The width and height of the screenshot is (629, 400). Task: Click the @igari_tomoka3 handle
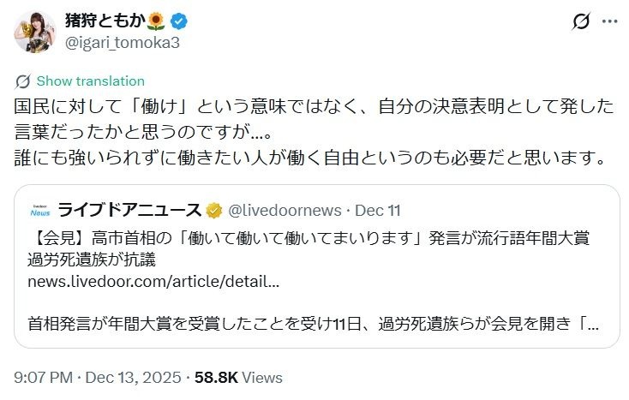[111, 41]
